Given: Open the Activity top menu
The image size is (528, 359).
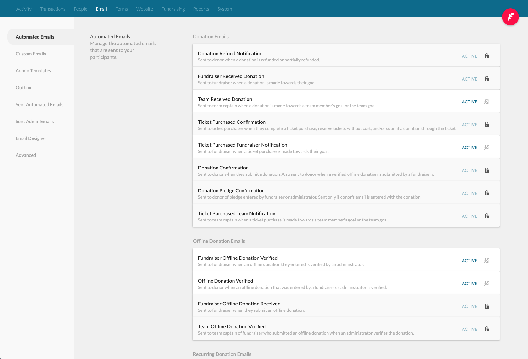Looking at the screenshot, I should pyautogui.click(x=24, y=9).
